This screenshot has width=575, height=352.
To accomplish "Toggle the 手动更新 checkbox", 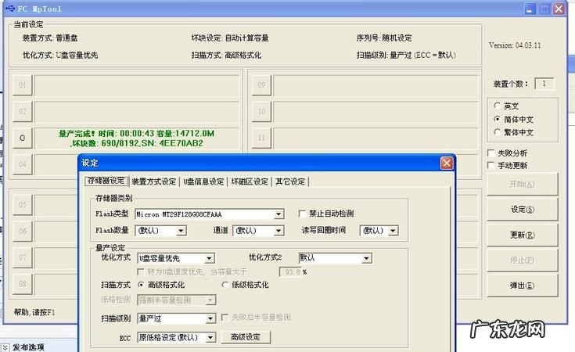I will point(491,166).
